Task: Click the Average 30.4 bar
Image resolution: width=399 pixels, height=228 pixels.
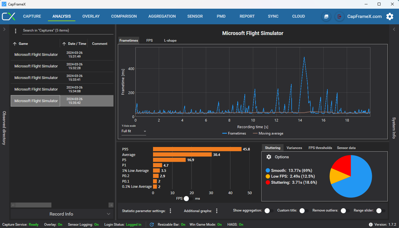Action: [182, 155]
